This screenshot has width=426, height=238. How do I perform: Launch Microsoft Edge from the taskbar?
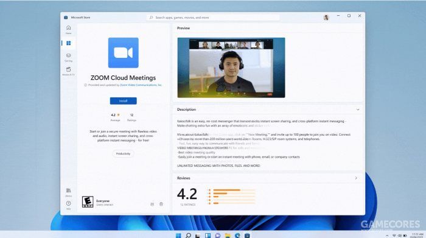click(x=237, y=236)
